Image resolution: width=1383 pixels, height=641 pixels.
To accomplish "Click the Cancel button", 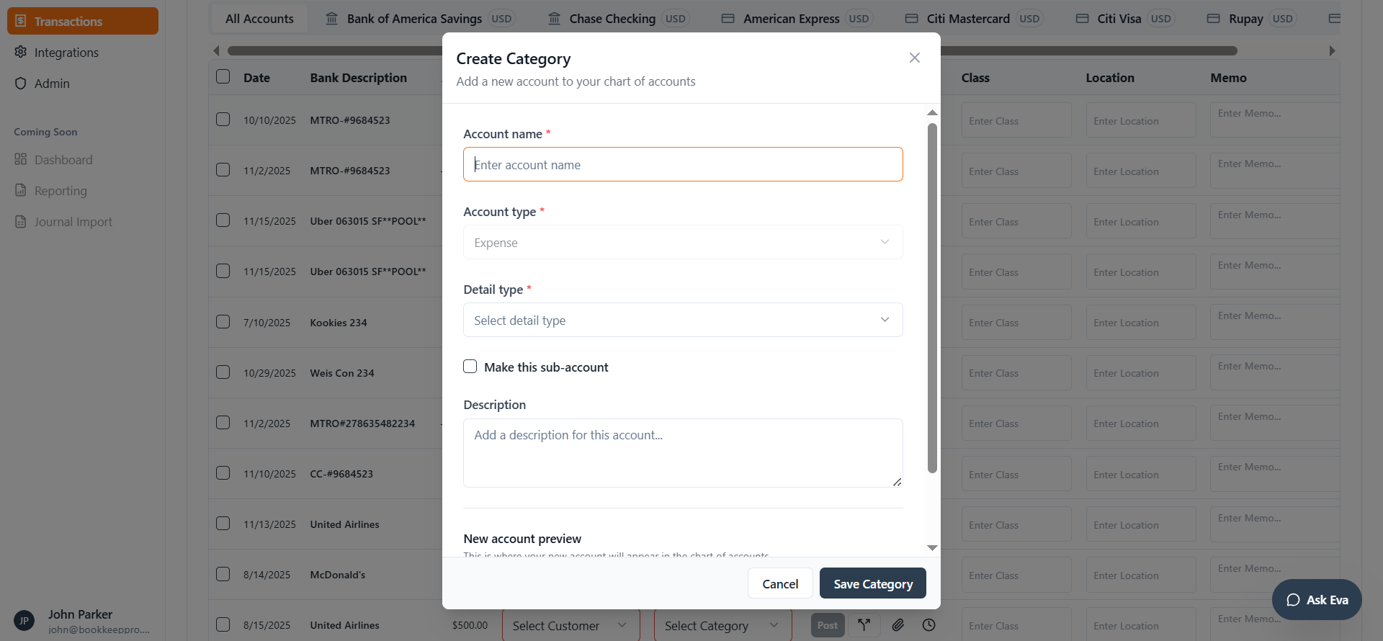I will coord(780,583).
